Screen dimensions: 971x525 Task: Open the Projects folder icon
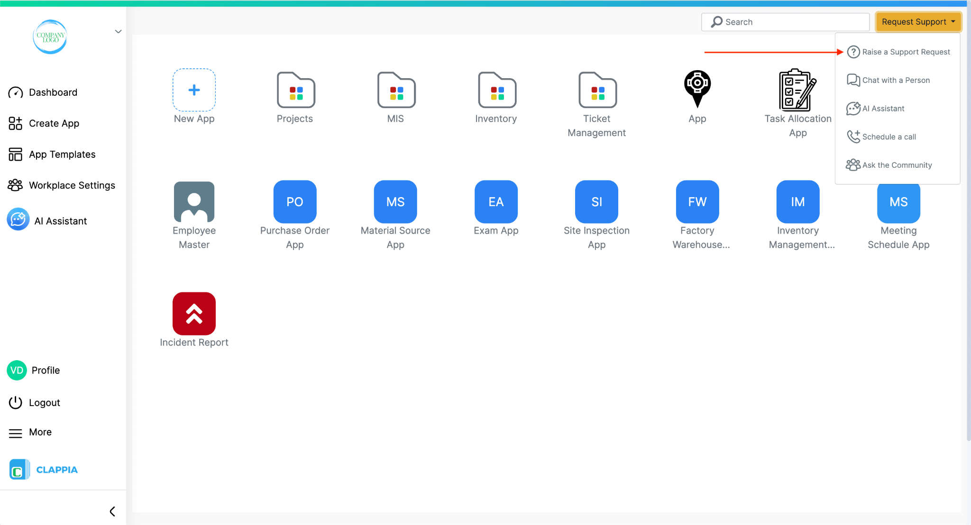click(x=295, y=90)
